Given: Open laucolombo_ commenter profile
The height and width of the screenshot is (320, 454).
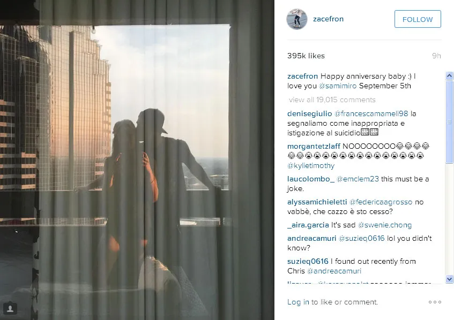Looking at the screenshot, I should point(311,179).
